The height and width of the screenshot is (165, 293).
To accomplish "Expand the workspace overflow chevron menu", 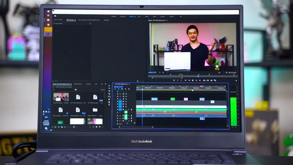I will [181, 16].
